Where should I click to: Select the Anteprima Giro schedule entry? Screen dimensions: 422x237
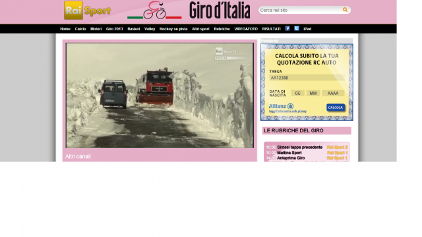(291, 158)
